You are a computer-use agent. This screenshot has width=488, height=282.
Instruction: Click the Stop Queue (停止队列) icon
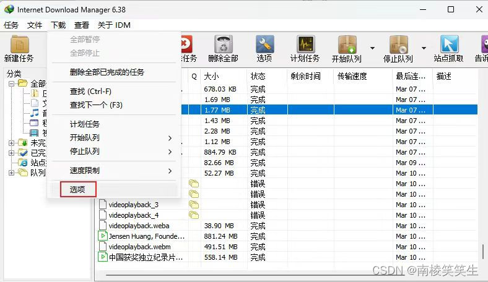tap(398, 44)
